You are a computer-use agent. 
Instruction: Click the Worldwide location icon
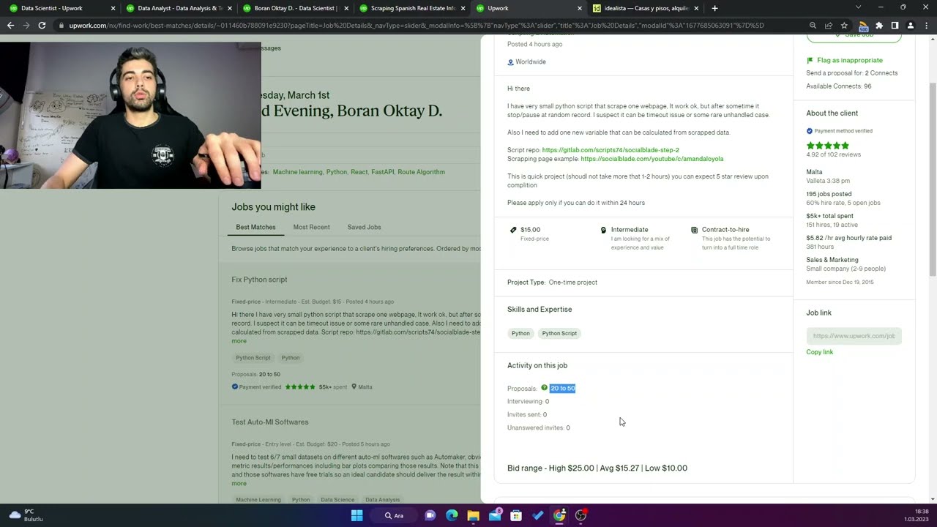tap(510, 62)
